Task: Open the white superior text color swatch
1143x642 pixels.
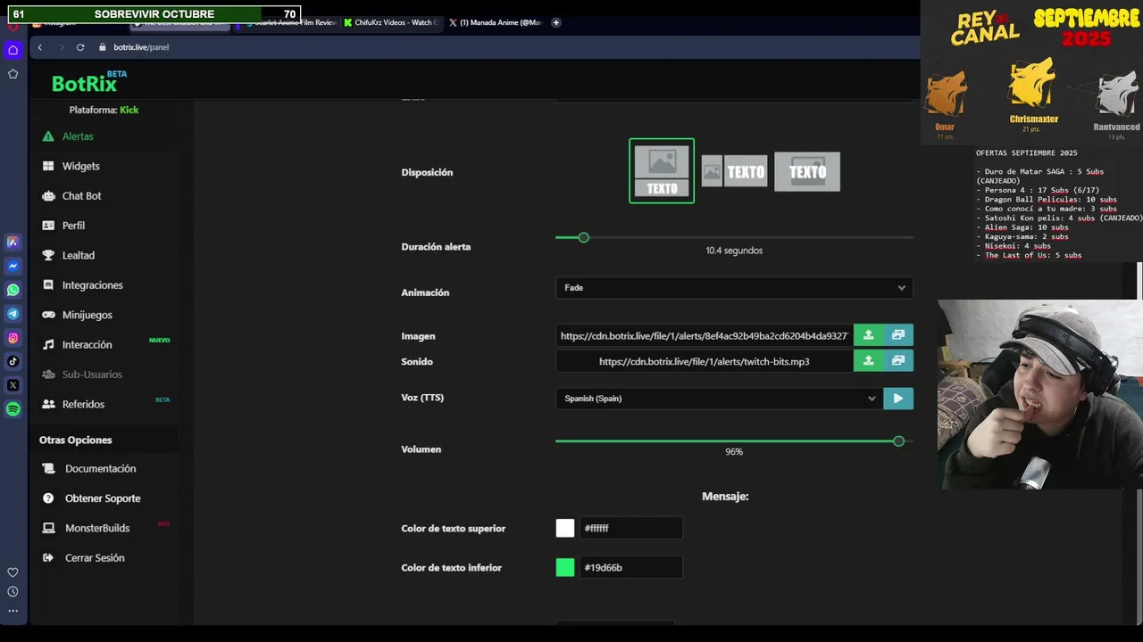Action: 565,528
